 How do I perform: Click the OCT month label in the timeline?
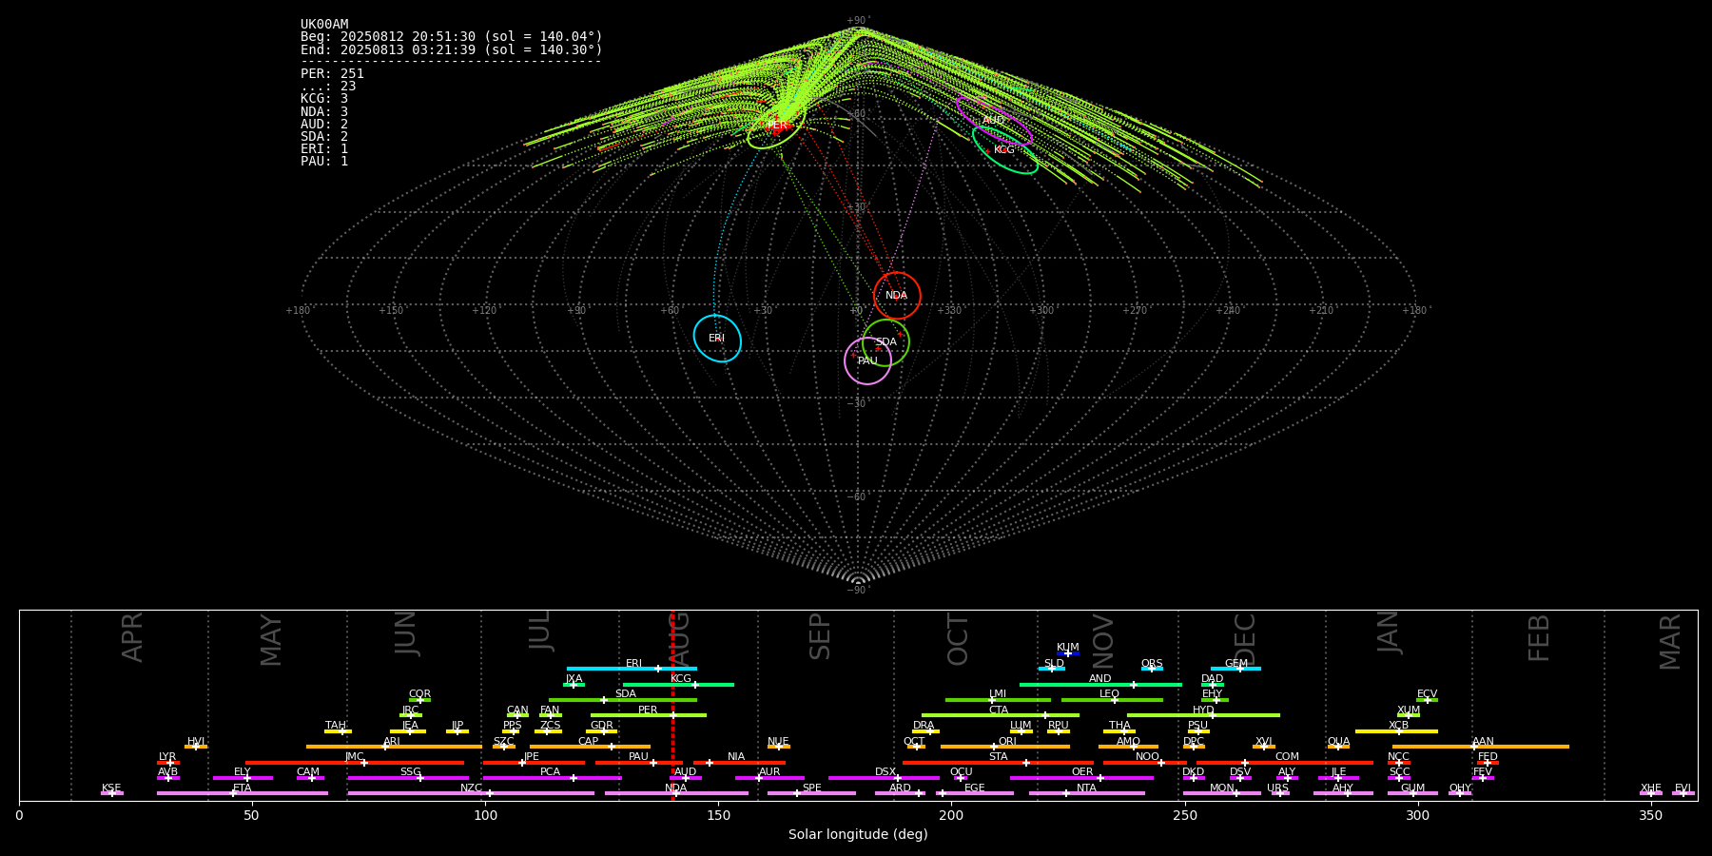click(958, 639)
